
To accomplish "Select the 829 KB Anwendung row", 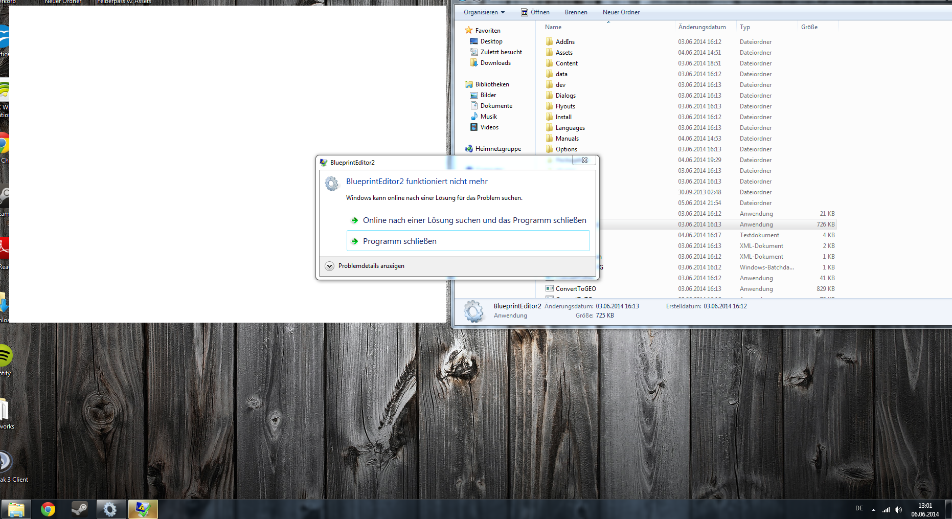I will point(690,289).
